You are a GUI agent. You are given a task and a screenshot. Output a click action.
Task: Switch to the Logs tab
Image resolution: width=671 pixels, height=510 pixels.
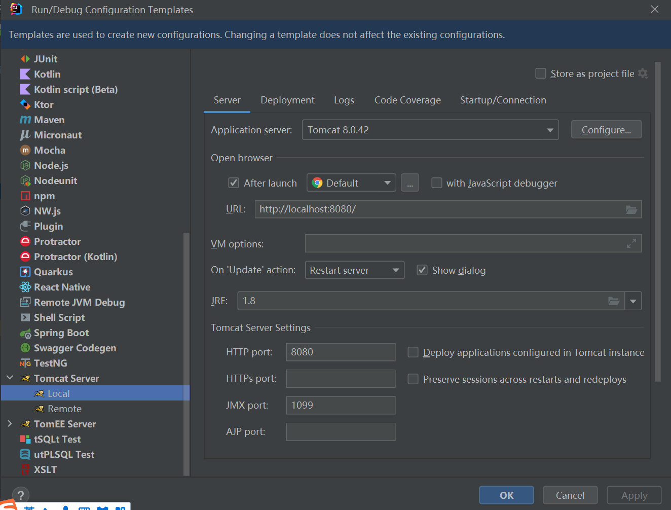[344, 100]
